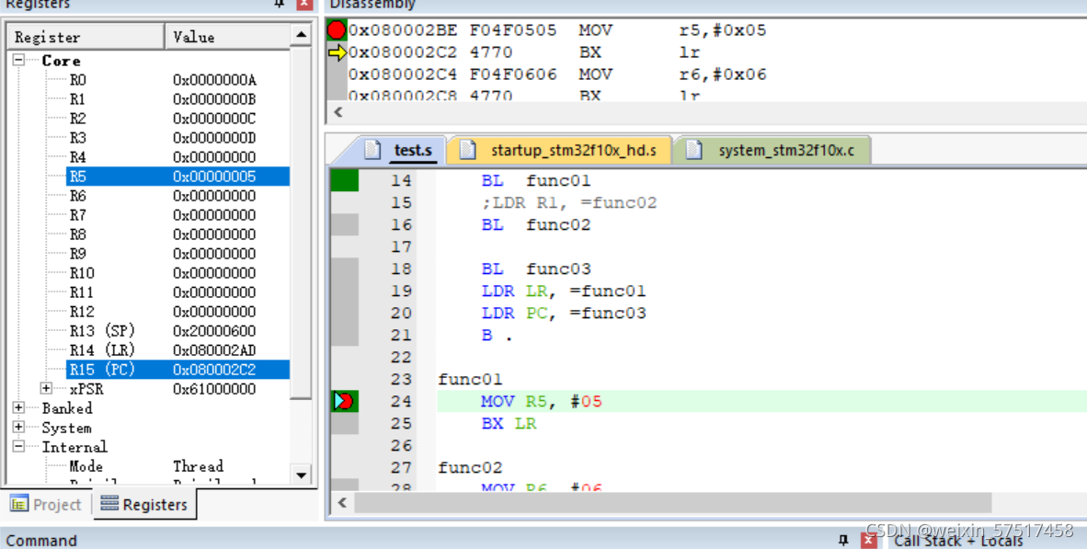The image size is (1087, 549).
Task: Click code line 18 BL func03
Action: point(536,269)
